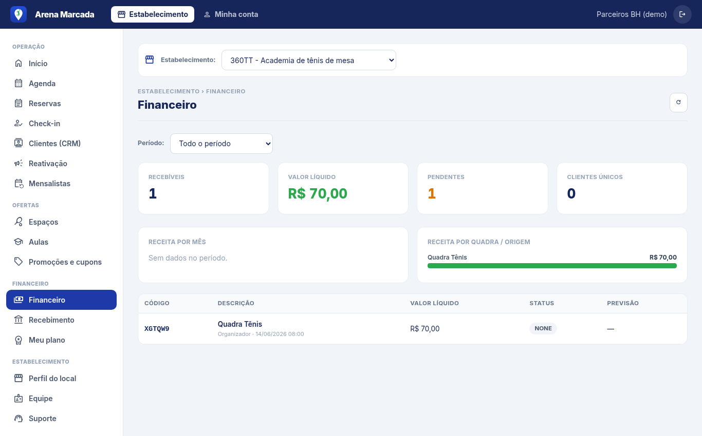The image size is (702, 436).
Task: Open the Estabelecimento selection dropdown
Action: pos(309,60)
